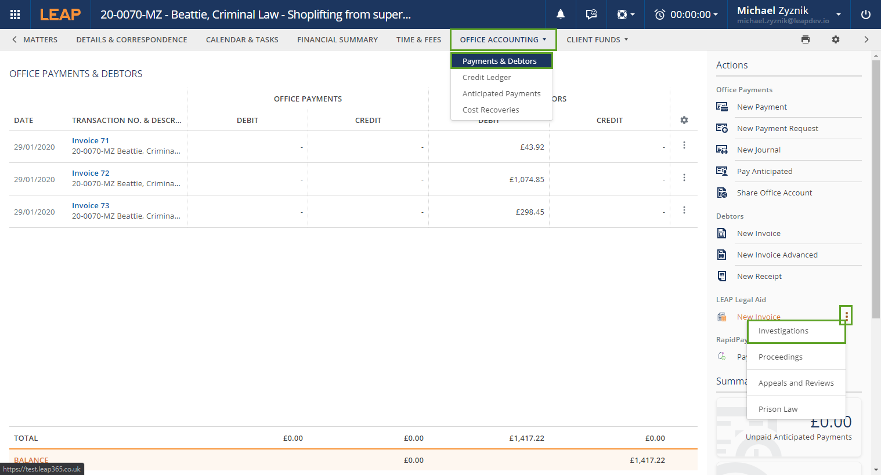This screenshot has width=881, height=475.
Task: Click the vertical scrollbar on right
Action: [876, 186]
